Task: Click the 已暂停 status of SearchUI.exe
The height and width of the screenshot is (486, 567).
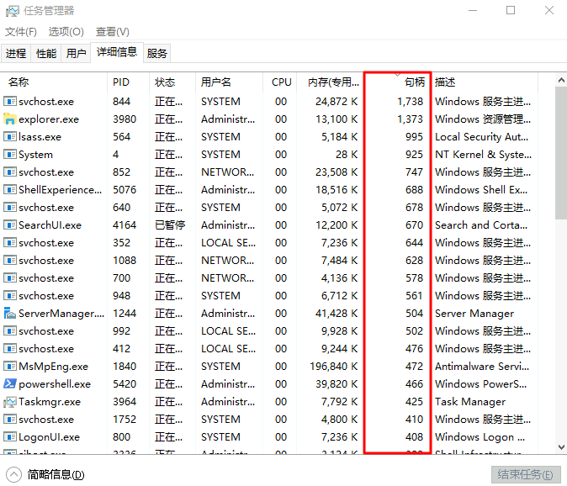Action: pos(170,225)
